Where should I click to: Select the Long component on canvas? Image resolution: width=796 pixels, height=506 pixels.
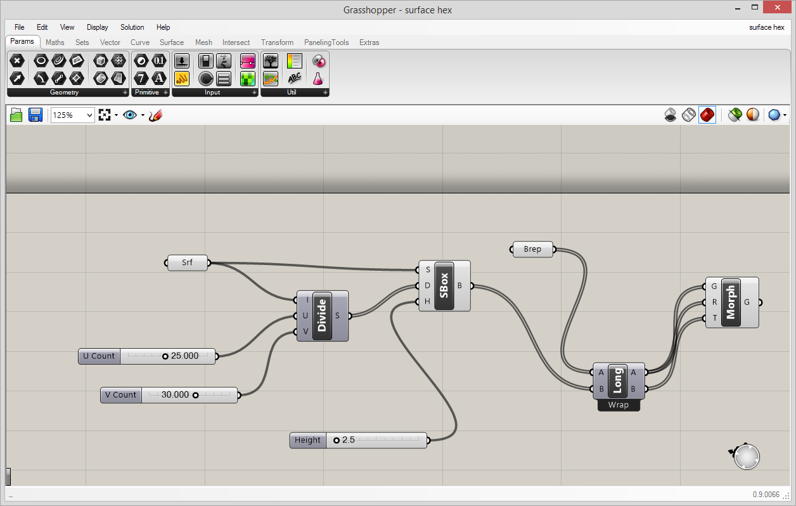click(618, 381)
